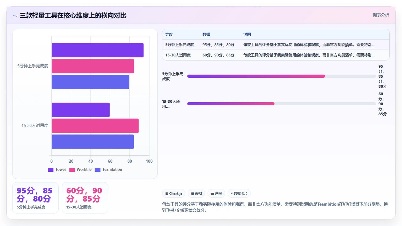Click the 说明 column header
Screen dimensions: 402x226
click(x=247, y=34)
